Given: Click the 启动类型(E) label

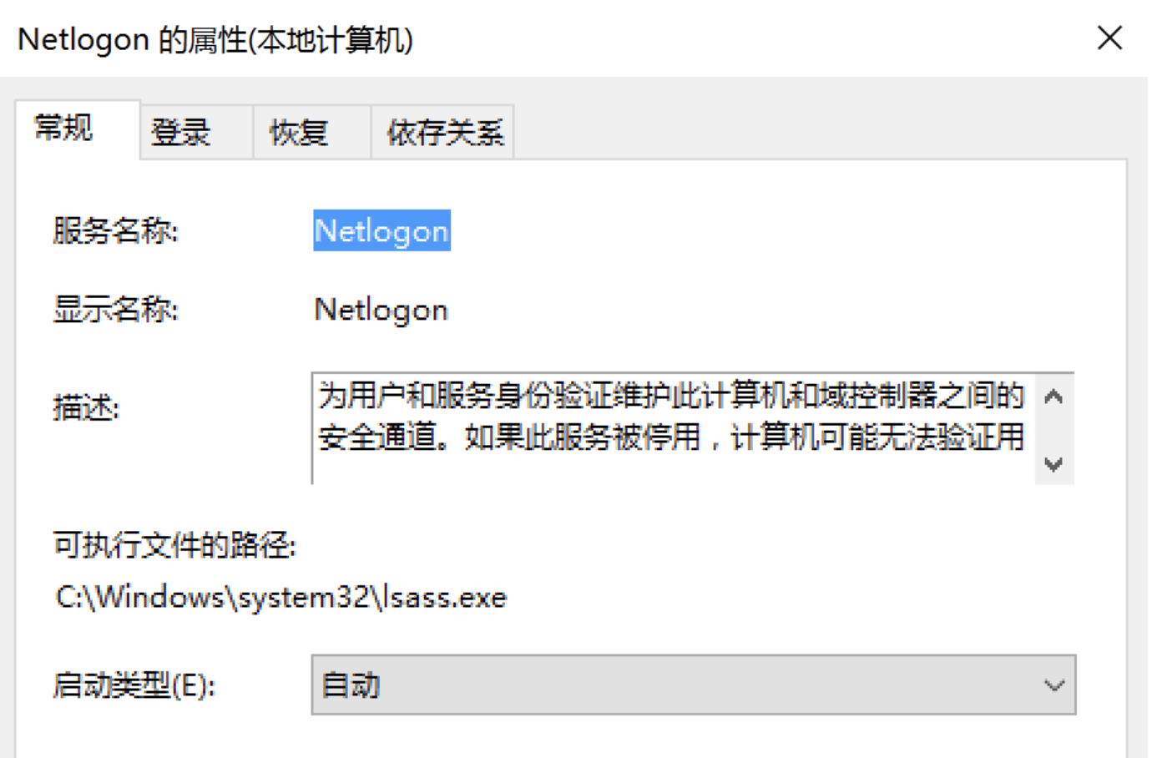Looking at the screenshot, I should click(x=134, y=685).
